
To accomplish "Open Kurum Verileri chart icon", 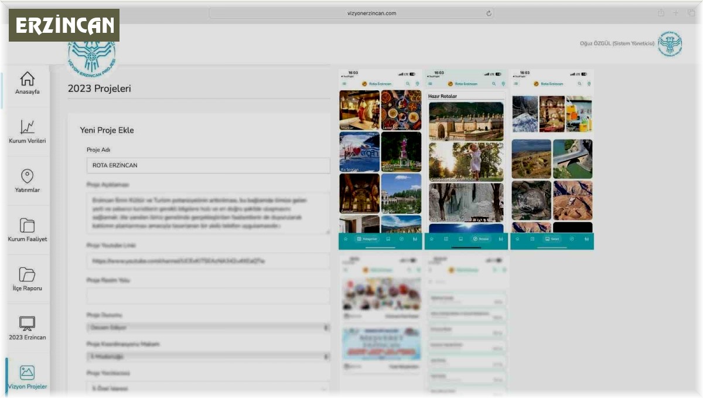I will tap(27, 127).
